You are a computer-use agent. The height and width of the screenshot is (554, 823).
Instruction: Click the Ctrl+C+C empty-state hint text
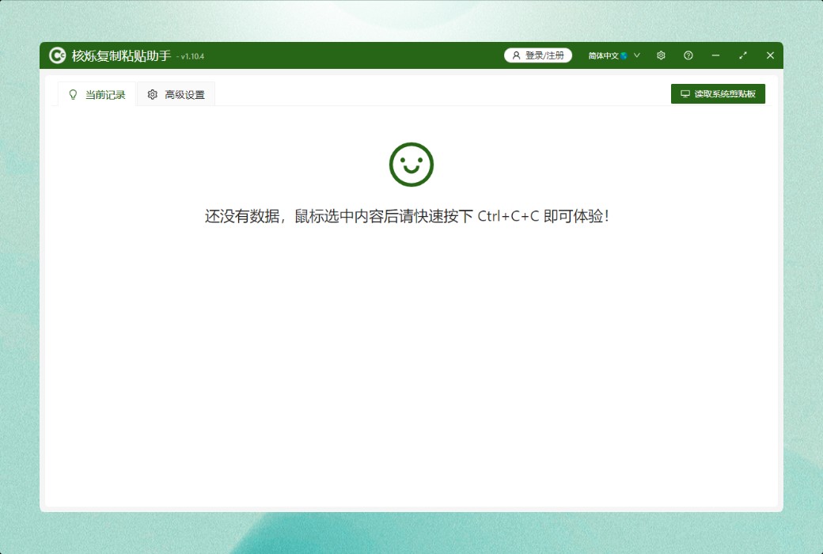click(407, 217)
